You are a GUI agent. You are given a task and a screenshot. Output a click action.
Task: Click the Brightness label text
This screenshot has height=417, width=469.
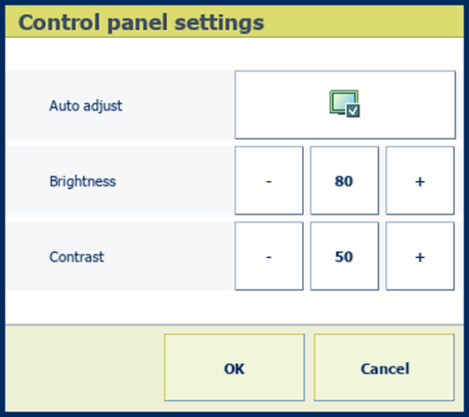[x=83, y=181]
